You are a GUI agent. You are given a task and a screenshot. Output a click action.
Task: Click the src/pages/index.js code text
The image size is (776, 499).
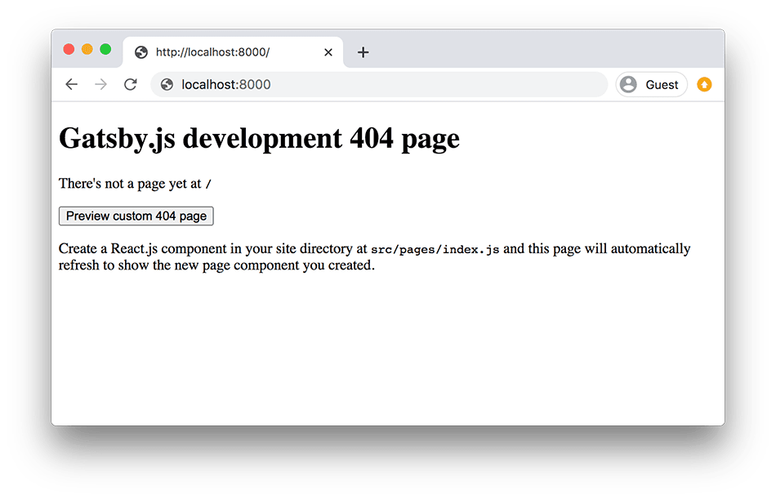[435, 250]
